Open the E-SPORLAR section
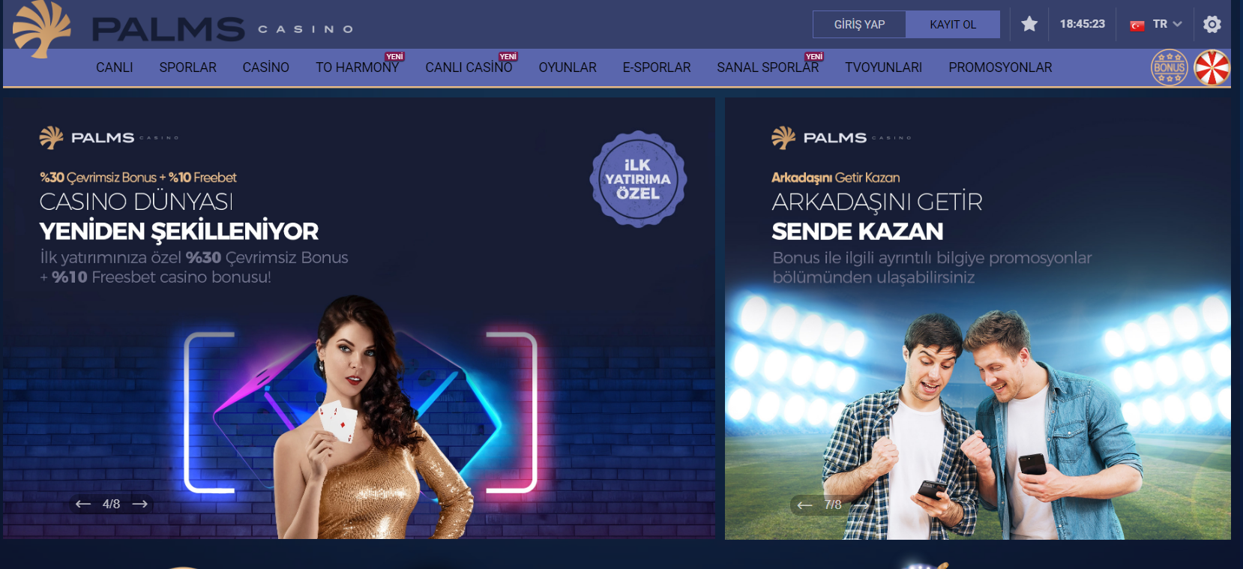This screenshot has width=1243, height=569. (657, 67)
